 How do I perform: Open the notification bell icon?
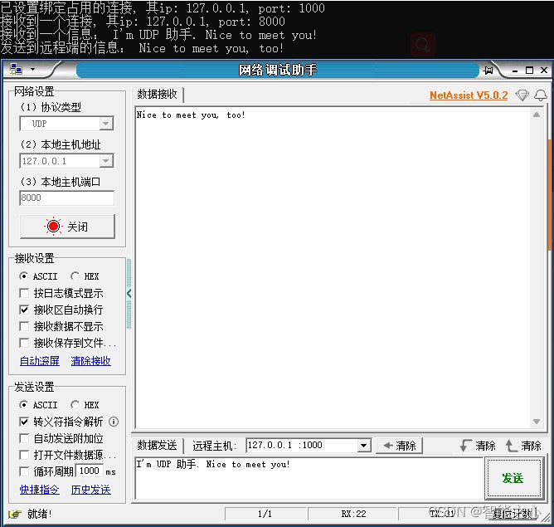tap(541, 95)
